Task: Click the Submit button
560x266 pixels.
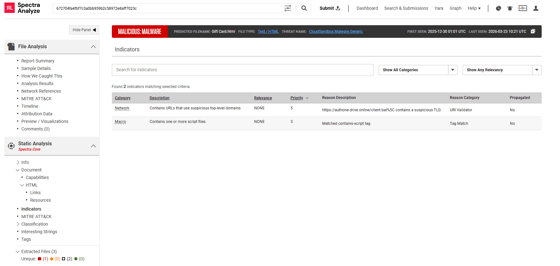Action: 330,8
